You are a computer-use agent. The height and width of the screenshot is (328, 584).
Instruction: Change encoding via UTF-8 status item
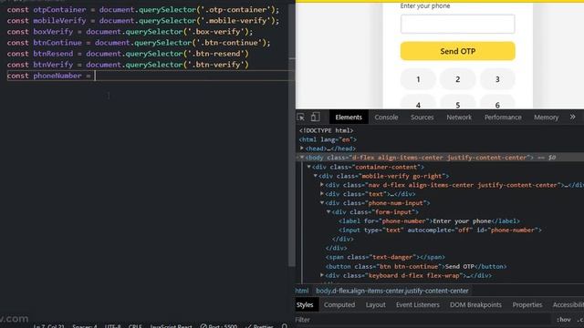click(x=112, y=326)
